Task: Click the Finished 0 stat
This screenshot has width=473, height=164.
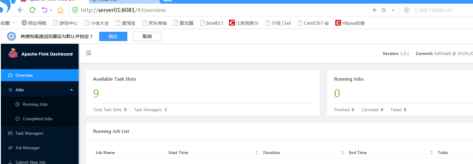Action: tap(344, 110)
